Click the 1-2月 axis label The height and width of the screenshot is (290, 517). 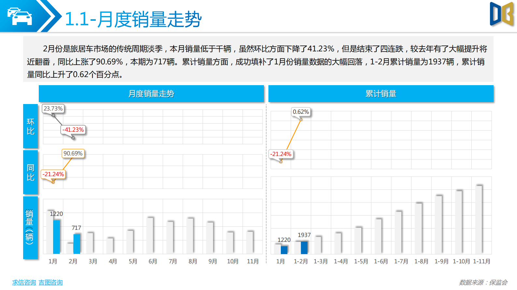301,261
